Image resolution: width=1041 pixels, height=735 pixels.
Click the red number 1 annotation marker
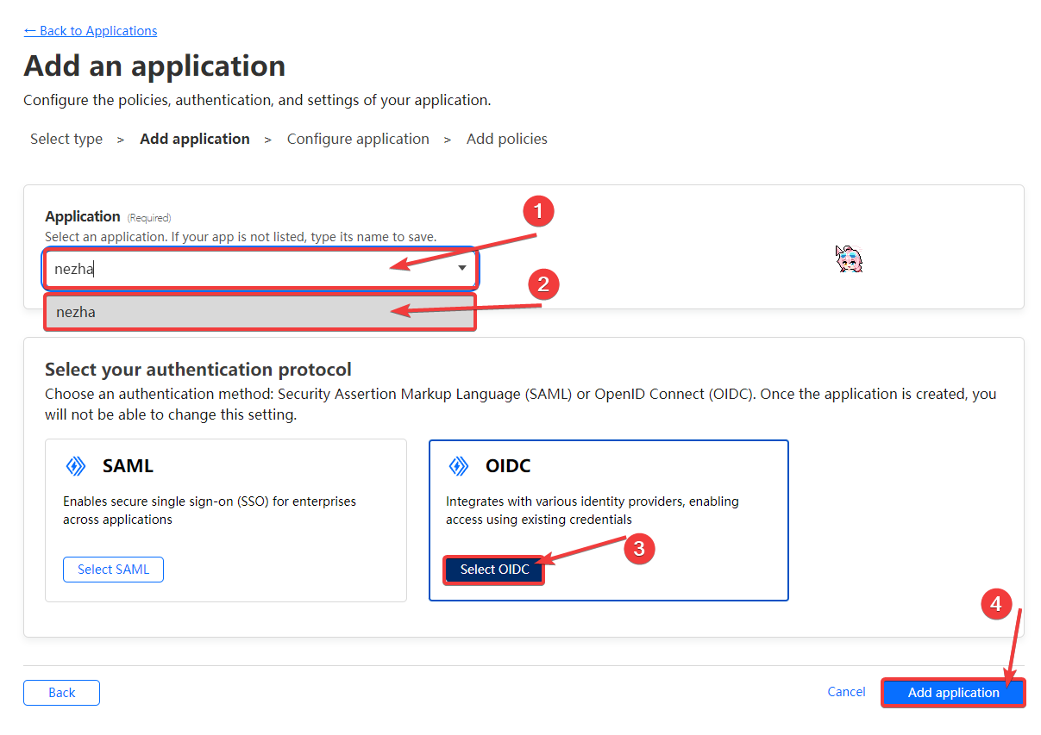pos(538,211)
